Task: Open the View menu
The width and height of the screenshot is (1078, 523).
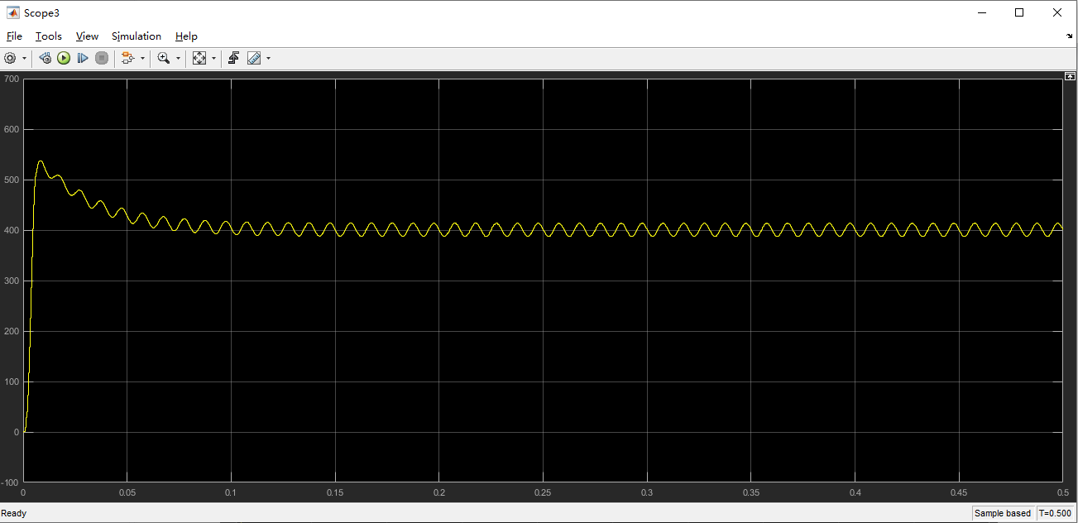Action: 87,36
